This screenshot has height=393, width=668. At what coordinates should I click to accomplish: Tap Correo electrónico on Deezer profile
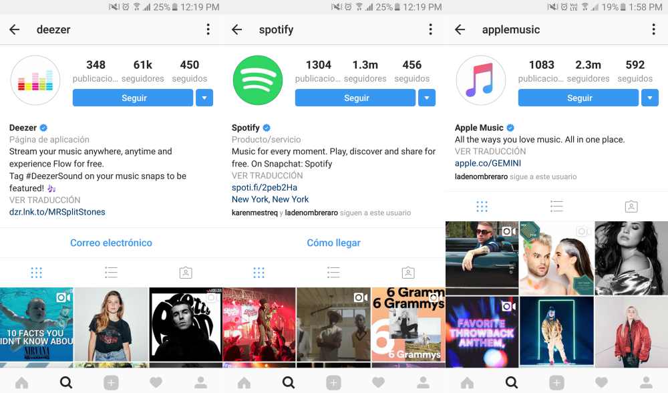[111, 243]
